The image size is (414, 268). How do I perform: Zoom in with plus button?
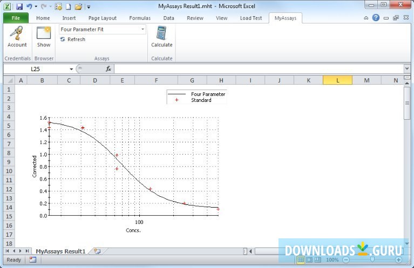[399, 260]
